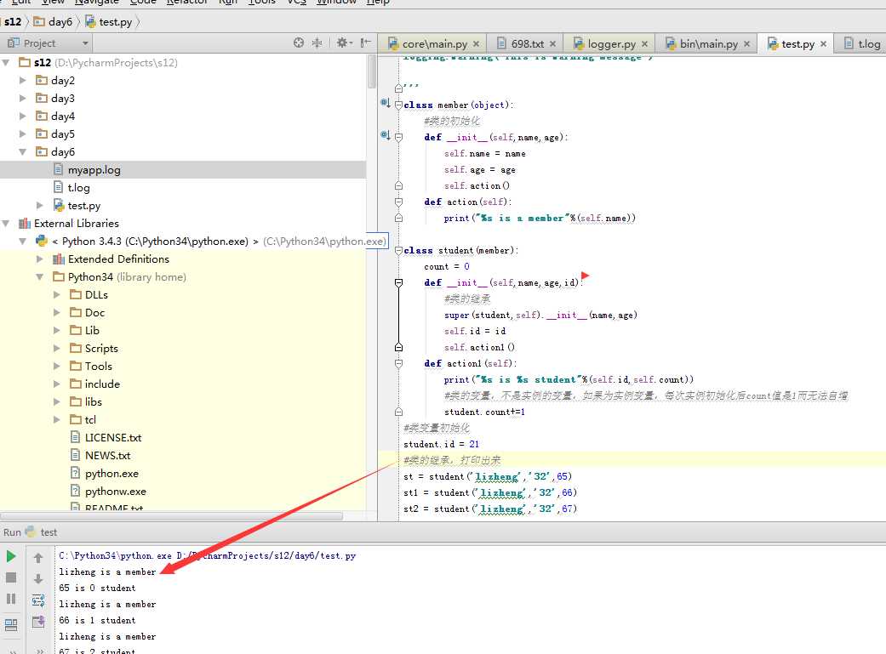Collapse External Libraries node

tap(6, 223)
